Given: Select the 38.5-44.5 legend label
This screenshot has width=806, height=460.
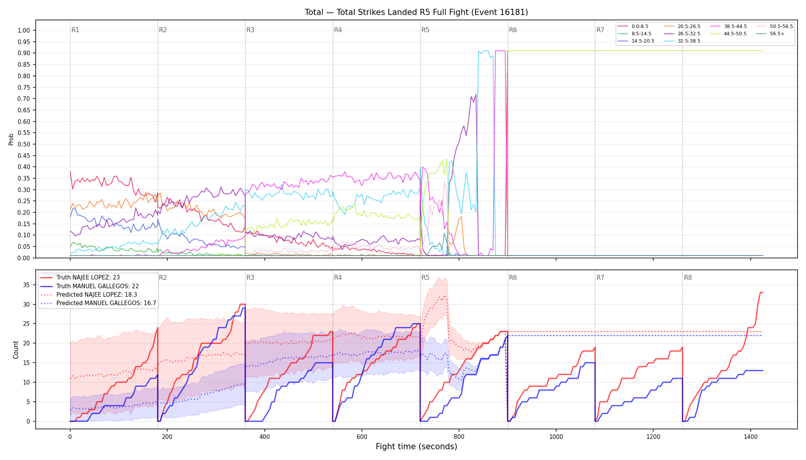Looking at the screenshot, I should point(735,26).
